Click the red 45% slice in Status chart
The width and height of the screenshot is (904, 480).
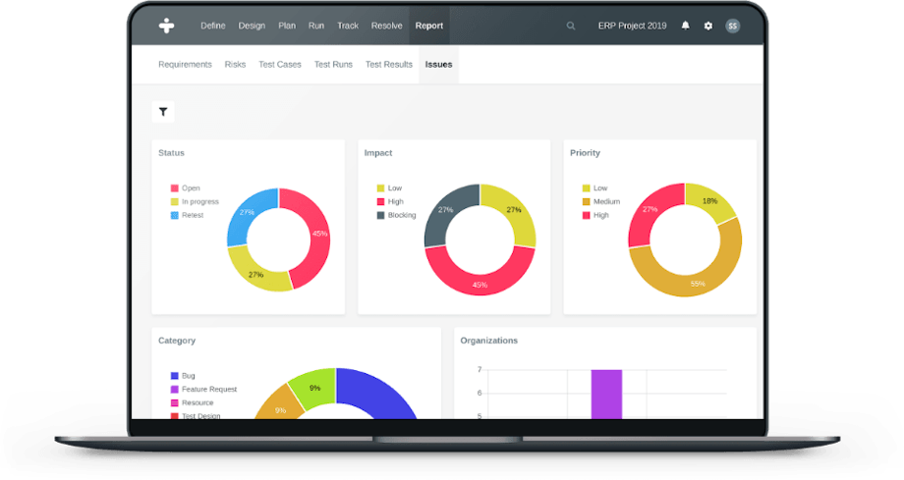coord(316,238)
